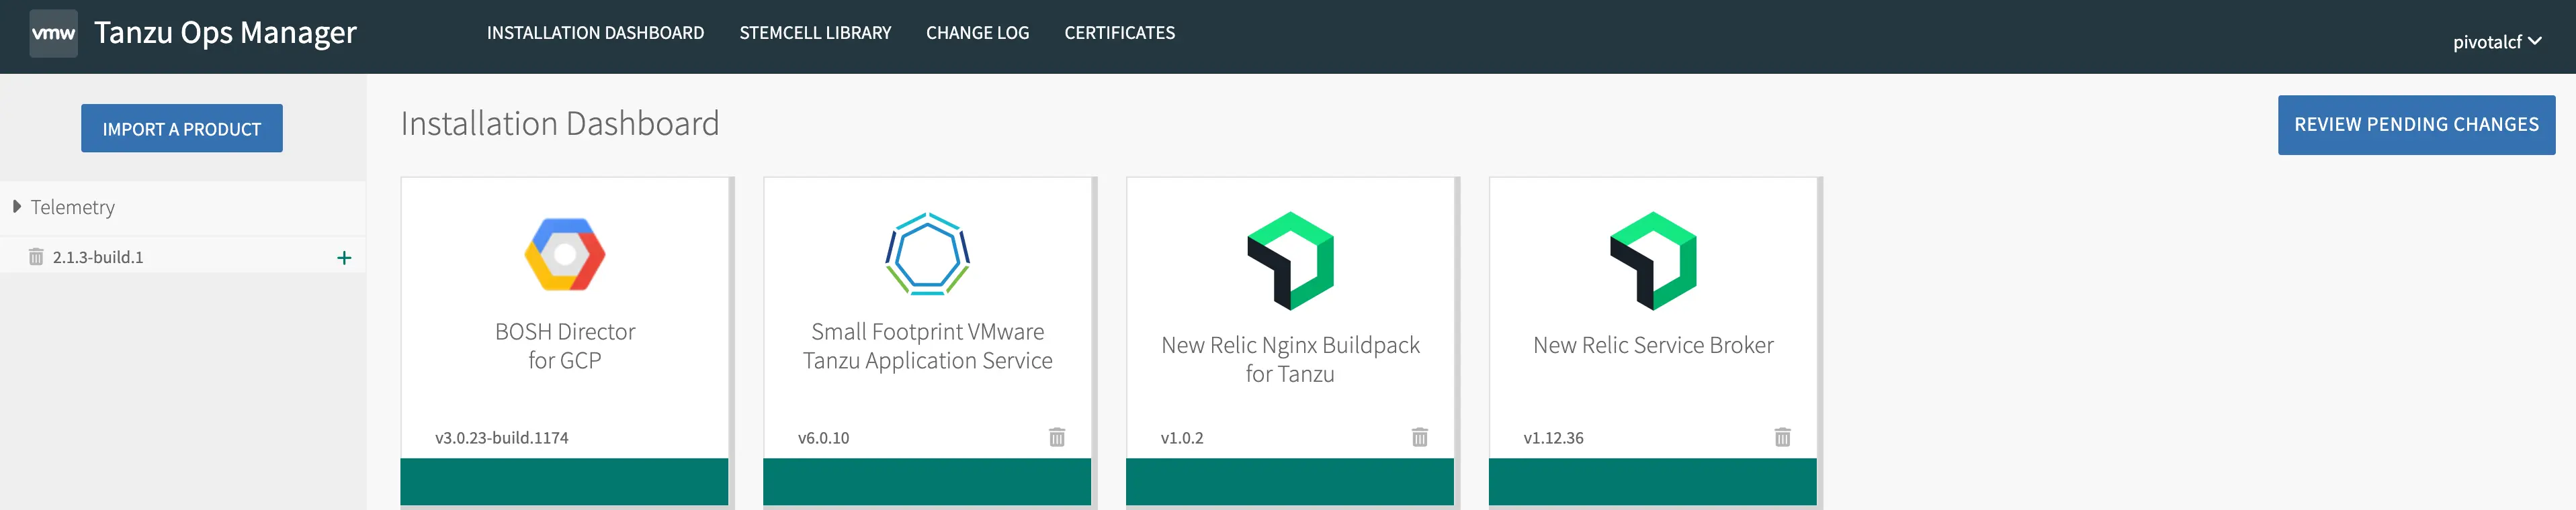Click the New Relic Service Broker logo
Screen dimensions: 2576x510
[x=1652, y=260]
